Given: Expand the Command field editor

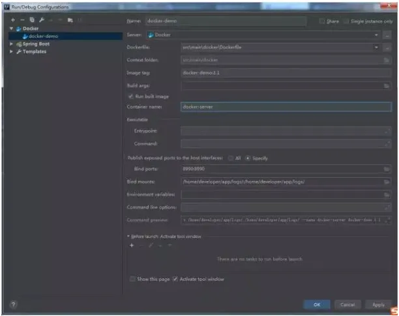Looking at the screenshot, I should [x=387, y=143].
